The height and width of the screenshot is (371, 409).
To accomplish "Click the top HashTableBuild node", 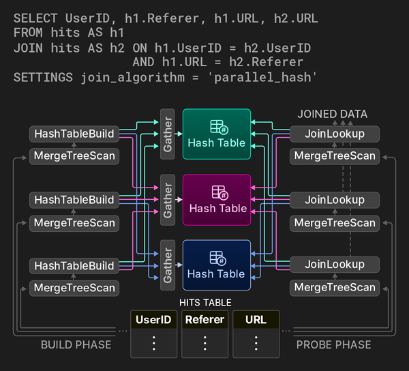I will click(74, 134).
